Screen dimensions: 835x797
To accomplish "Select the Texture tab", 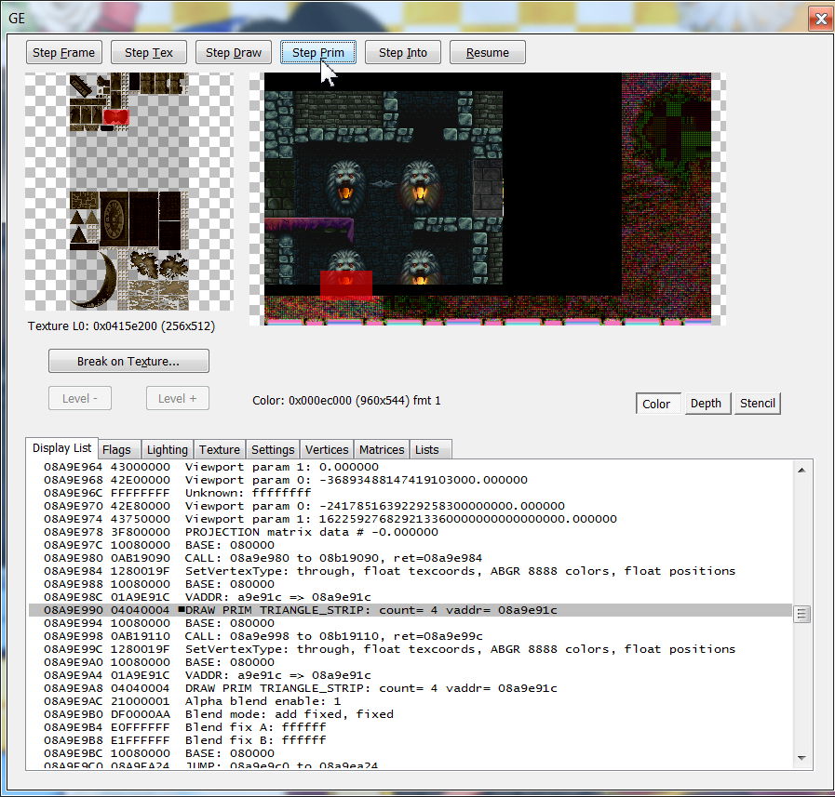I will pyautogui.click(x=220, y=450).
